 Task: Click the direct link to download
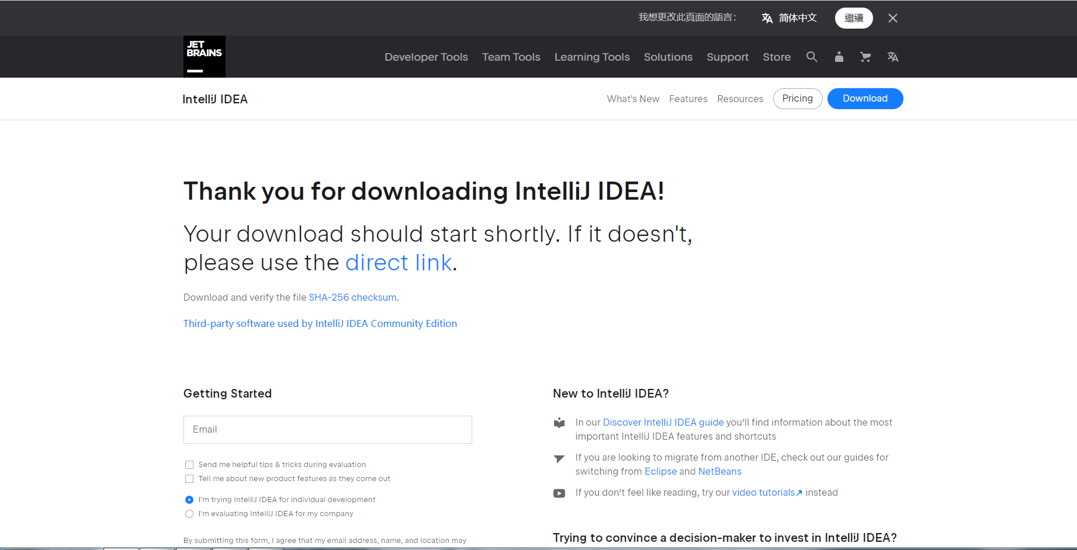click(x=399, y=263)
